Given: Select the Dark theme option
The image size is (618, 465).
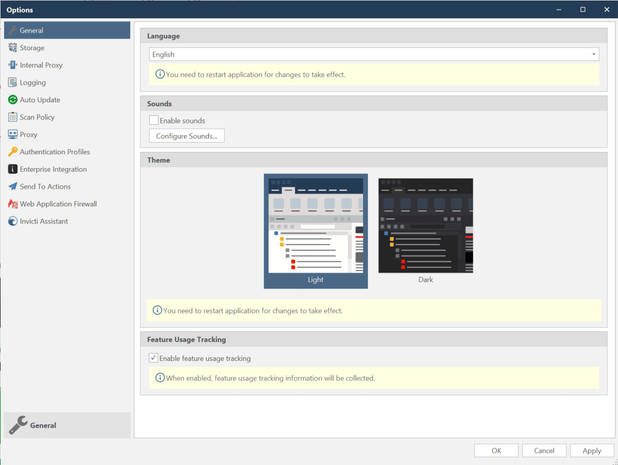Looking at the screenshot, I should (x=425, y=225).
